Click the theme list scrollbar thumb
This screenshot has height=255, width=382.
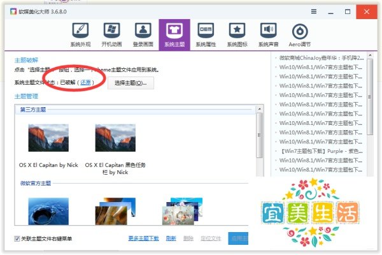[260, 135]
